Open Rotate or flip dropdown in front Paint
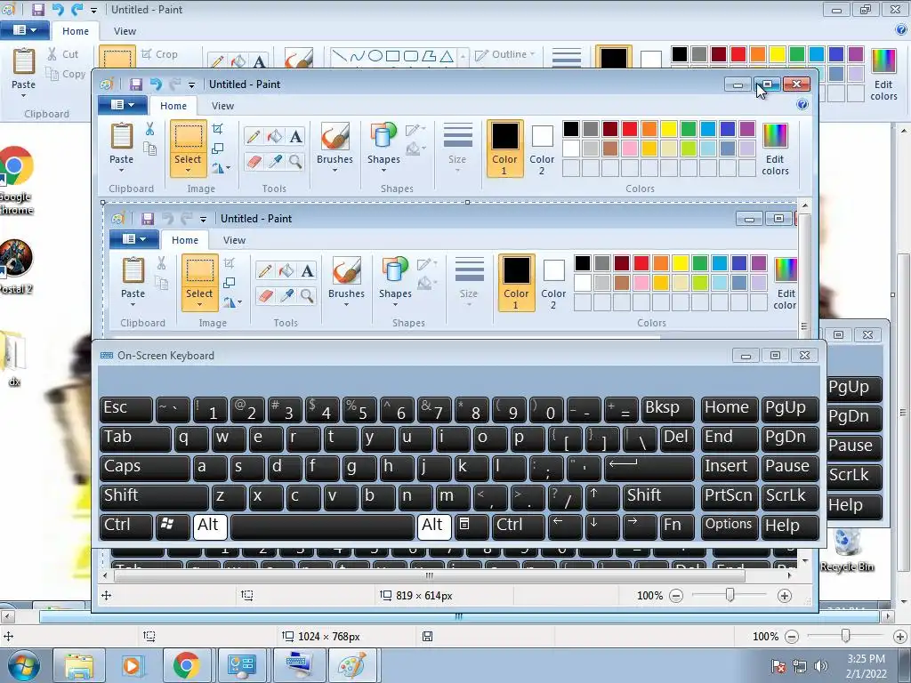This screenshot has height=683, width=911. click(x=221, y=168)
